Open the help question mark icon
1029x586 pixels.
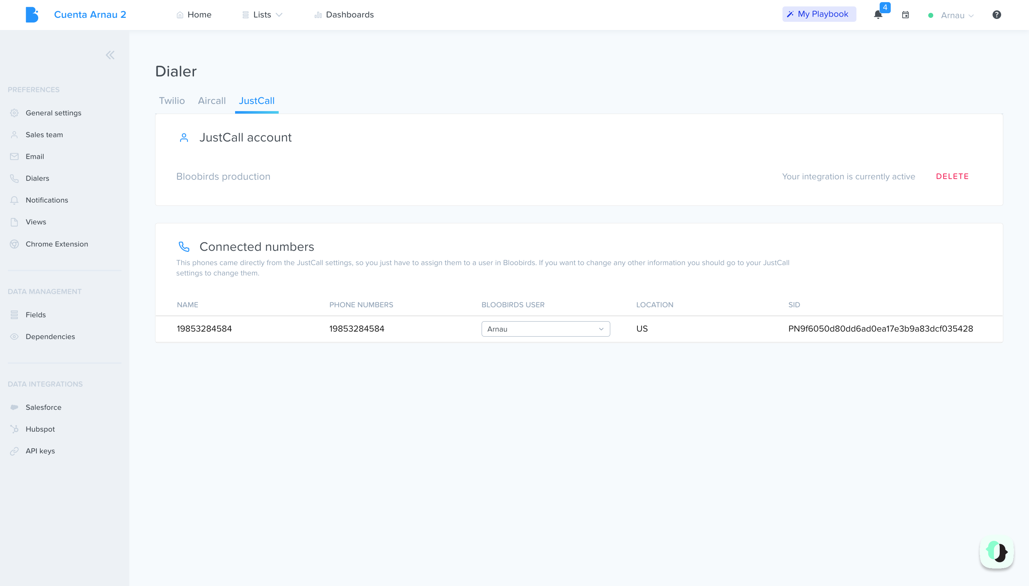[x=996, y=15]
